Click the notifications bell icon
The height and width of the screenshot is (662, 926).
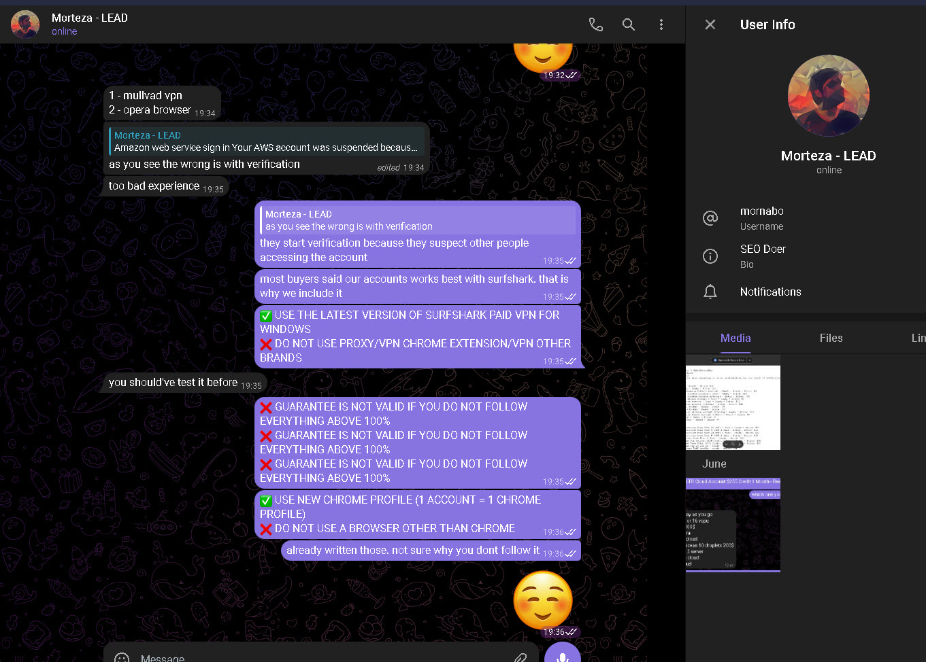tap(710, 292)
